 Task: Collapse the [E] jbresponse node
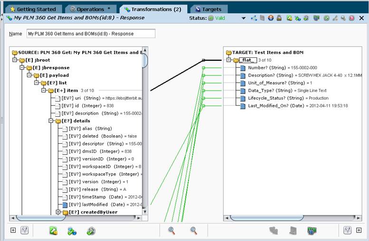click(x=22, y=67)
